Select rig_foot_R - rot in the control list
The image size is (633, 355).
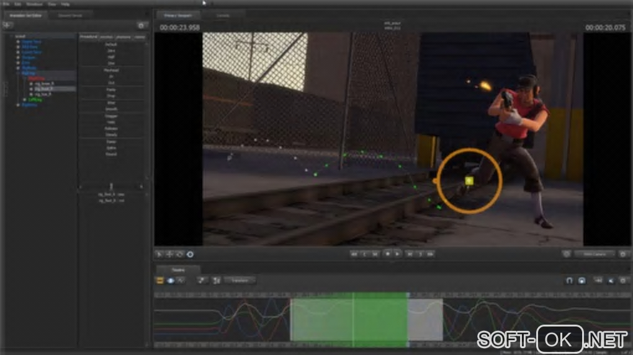point(111,200)
